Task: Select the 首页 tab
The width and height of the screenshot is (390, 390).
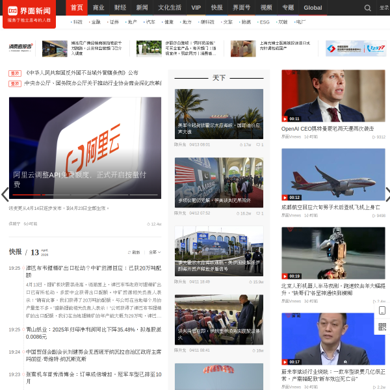Action: [77, 8]
